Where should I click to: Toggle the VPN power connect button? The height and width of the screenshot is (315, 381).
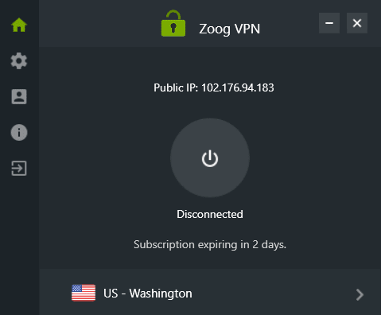pos(210,157)
